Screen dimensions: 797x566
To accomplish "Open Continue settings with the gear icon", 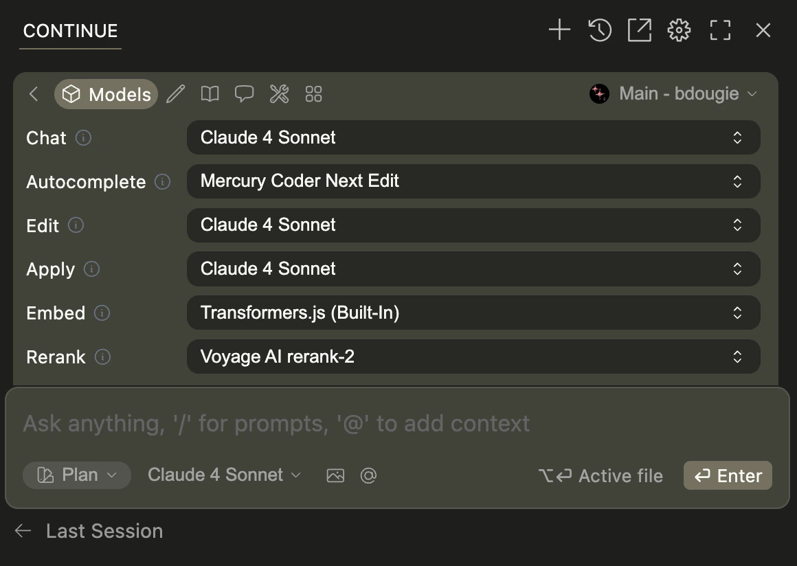I will coord(679,30).
